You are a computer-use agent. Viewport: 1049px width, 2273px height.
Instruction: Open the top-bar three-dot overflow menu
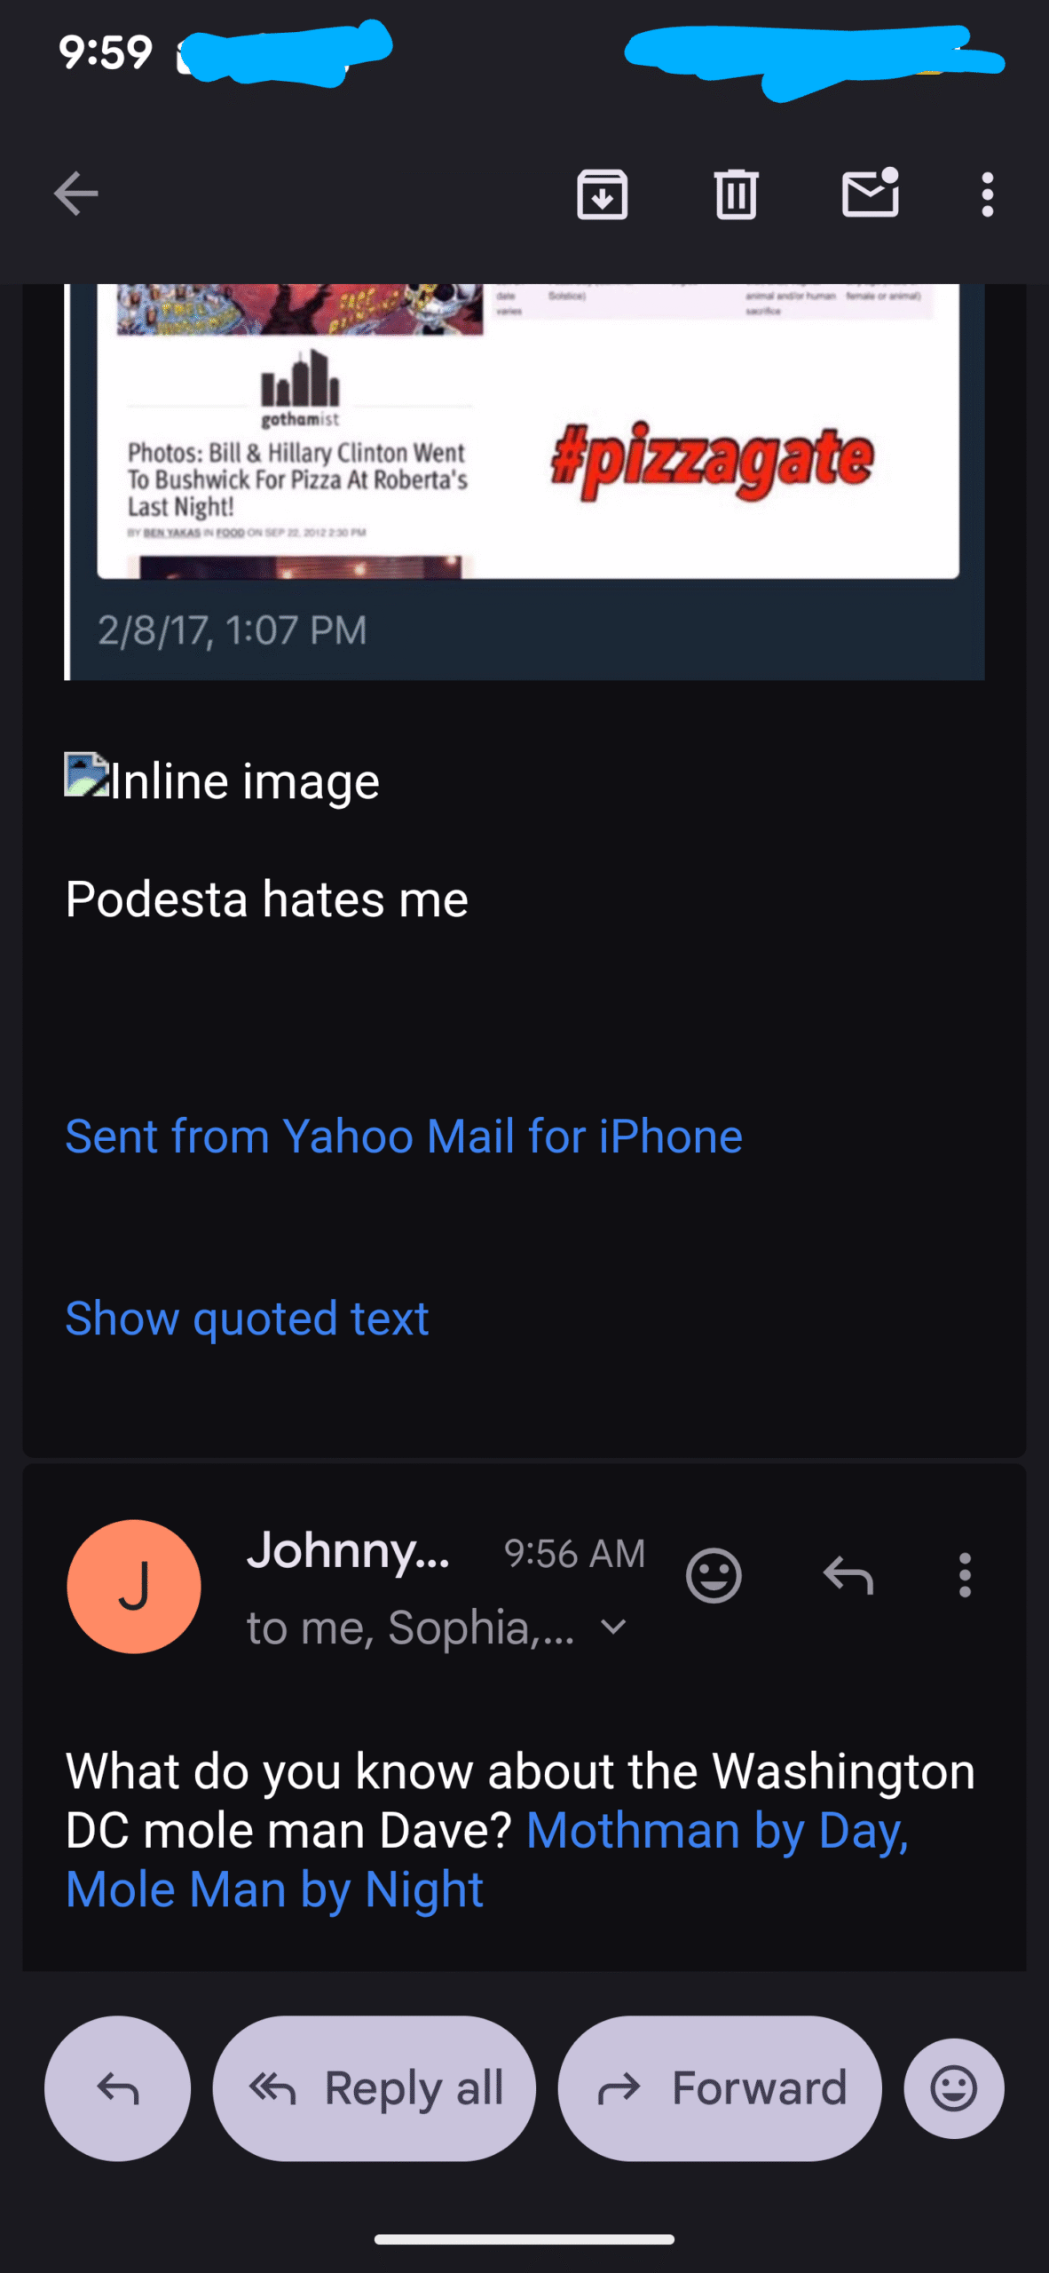[x=987, y=194]
